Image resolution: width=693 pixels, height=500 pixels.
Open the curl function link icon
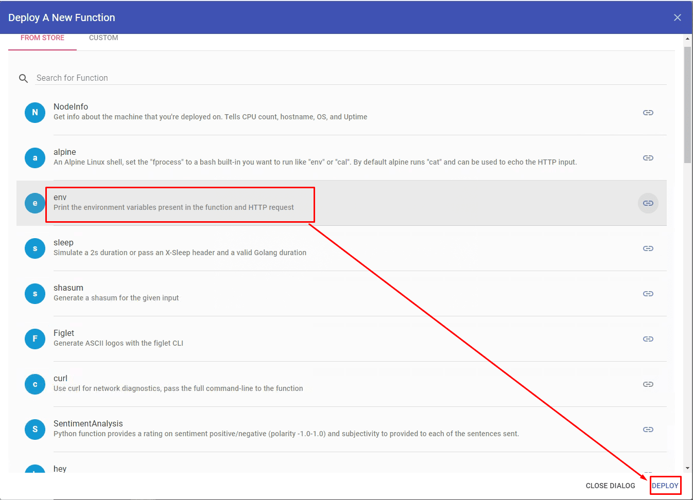click(x=648, y=384)
